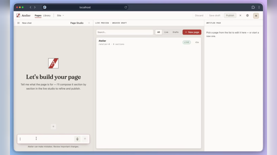Close the editor with the X icon

(240, 16)
